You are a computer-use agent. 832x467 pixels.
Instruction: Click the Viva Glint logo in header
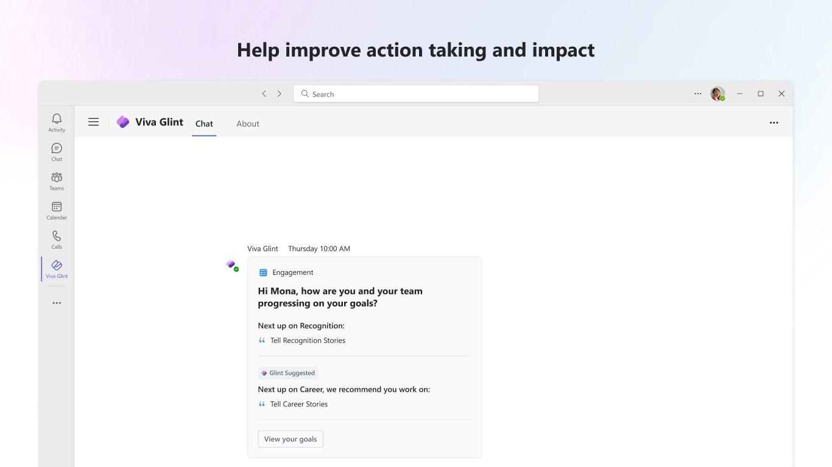123,122
